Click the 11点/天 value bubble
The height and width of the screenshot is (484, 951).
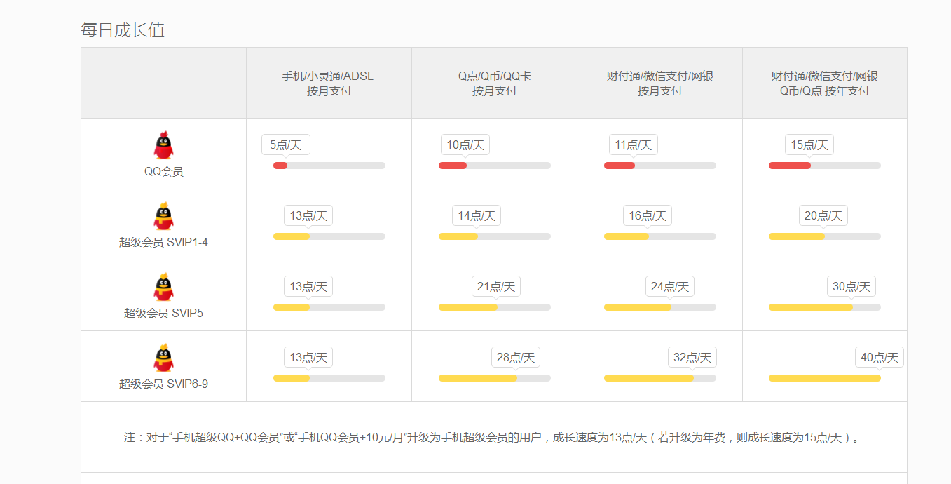[634, 145]
